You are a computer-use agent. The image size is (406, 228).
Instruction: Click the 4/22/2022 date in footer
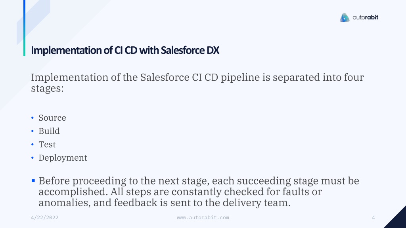tap(44, 218)
